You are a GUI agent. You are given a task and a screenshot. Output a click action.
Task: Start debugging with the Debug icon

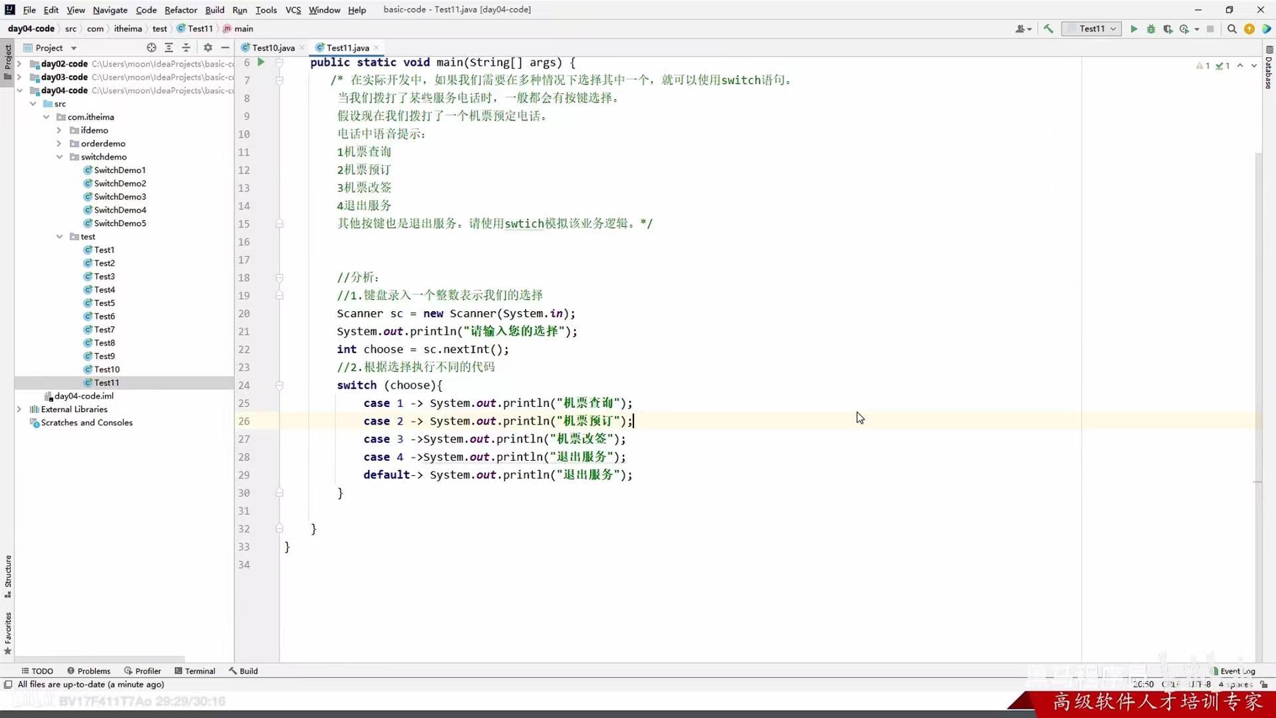[x=1151, y=29]
